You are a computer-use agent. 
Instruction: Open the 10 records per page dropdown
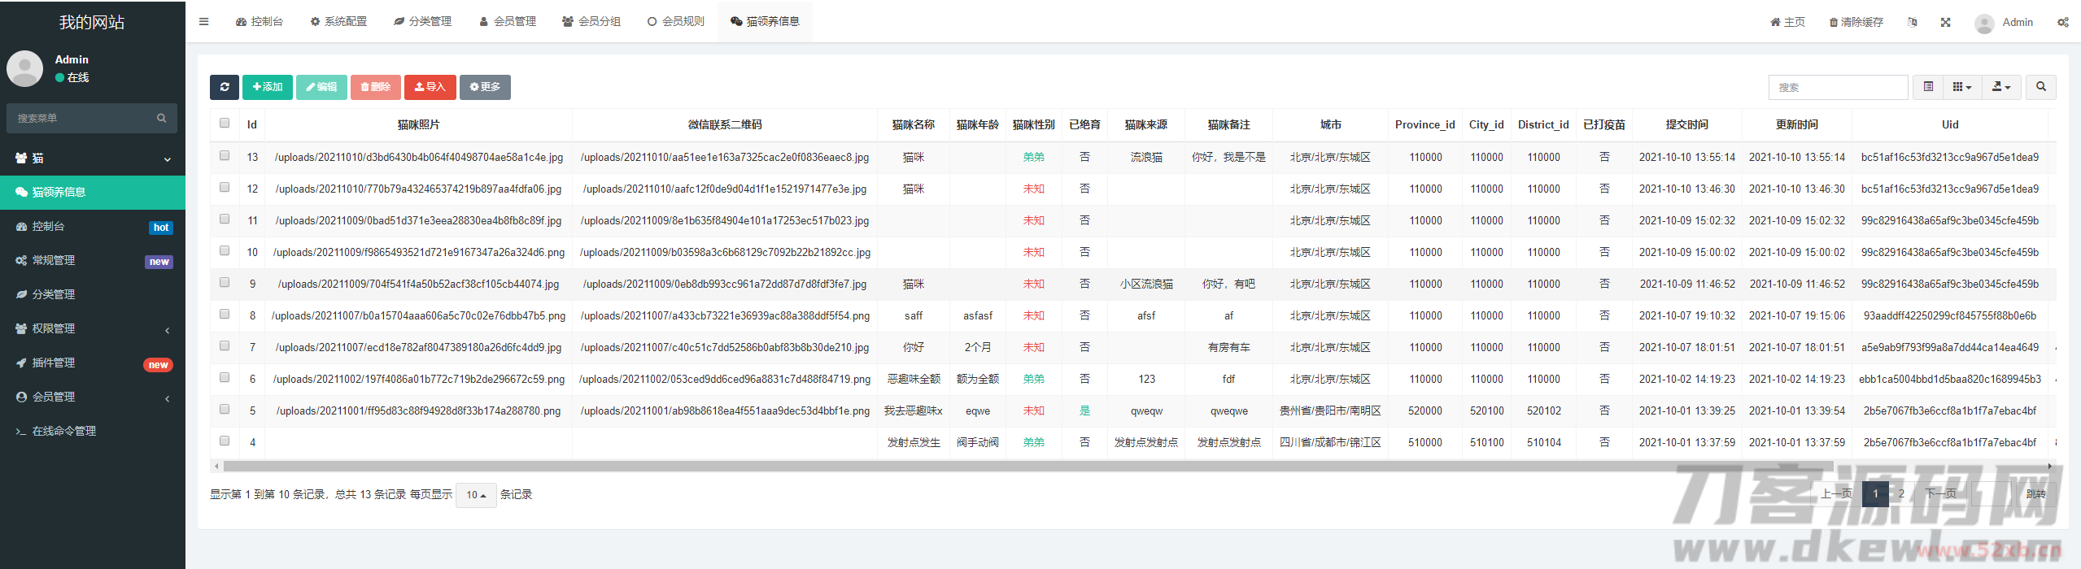click(x=476, y=495)
